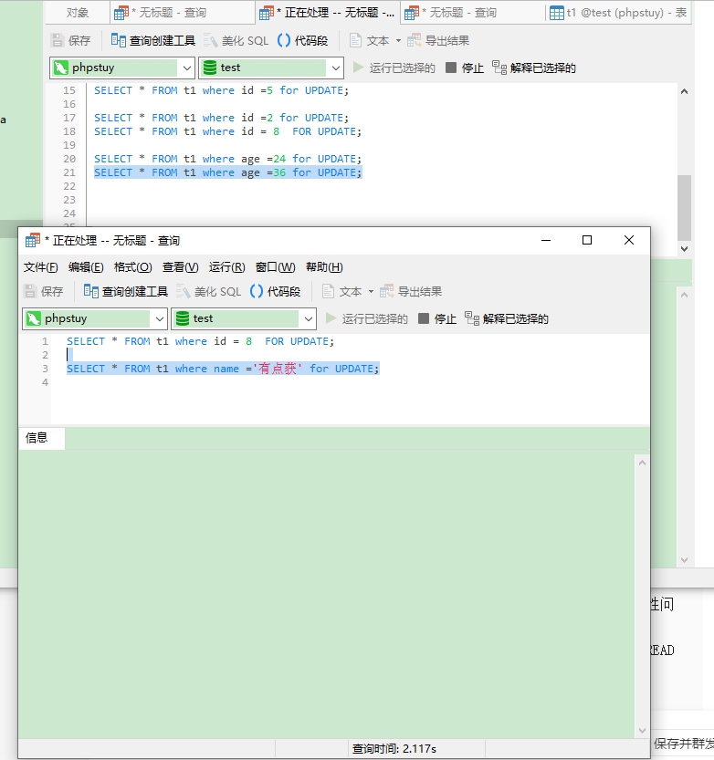
Task: Expand phpstuy connection dropdown in front window
Action: coord(159,318)
